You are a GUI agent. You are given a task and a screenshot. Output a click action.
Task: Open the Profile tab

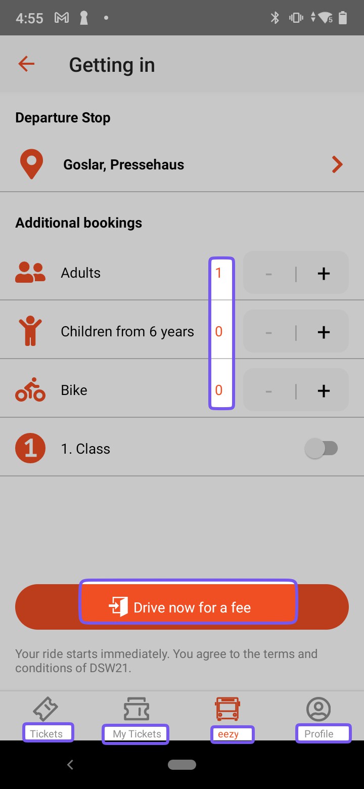318,716
